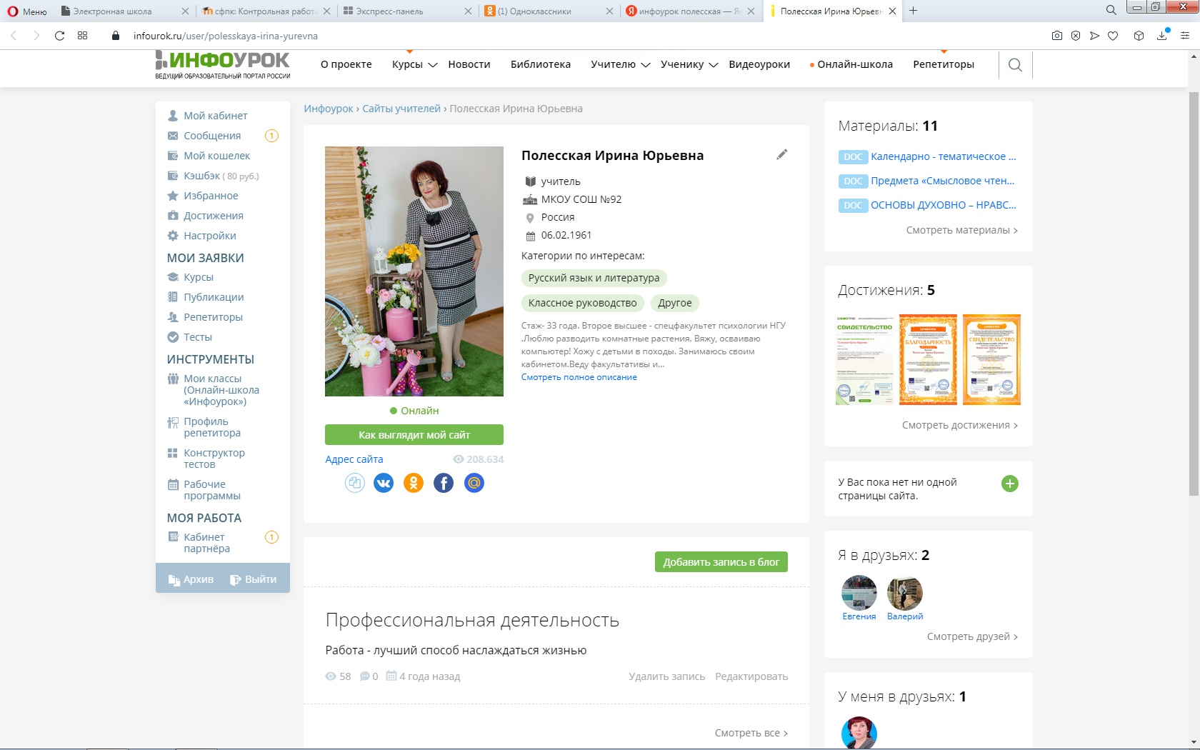Click the browser reload page icon
The width and height of the screenshot is (1200, 750).
pyautogui.click(x=60, y=36)
